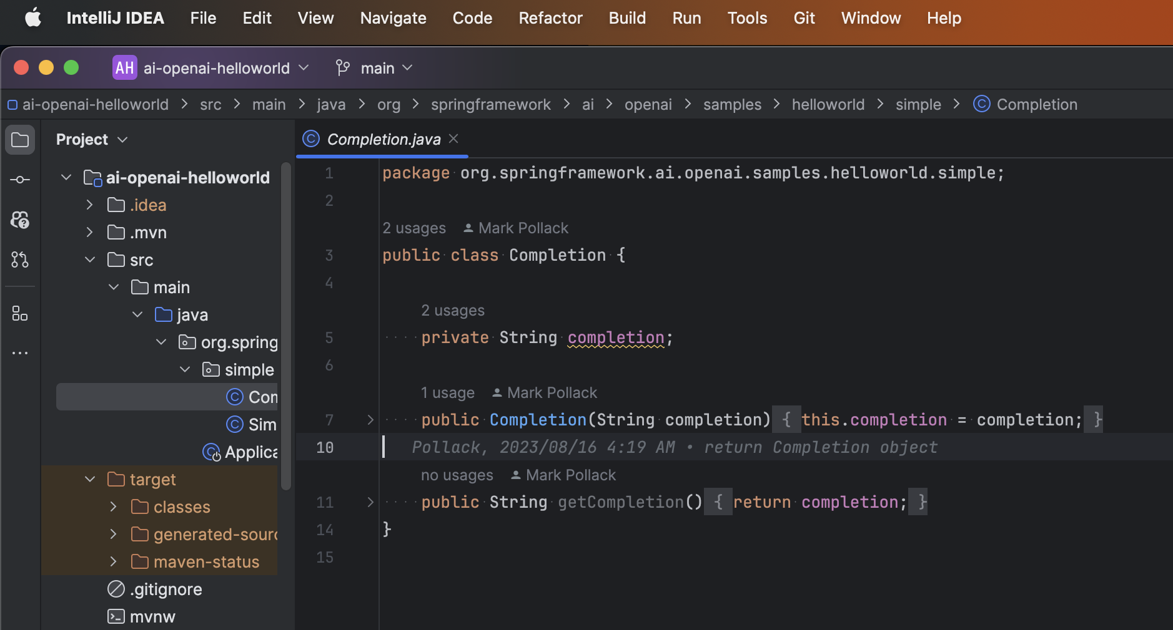Click the mvnw script file icon
Screen dimensions: 1173x630
coord(116,616)
